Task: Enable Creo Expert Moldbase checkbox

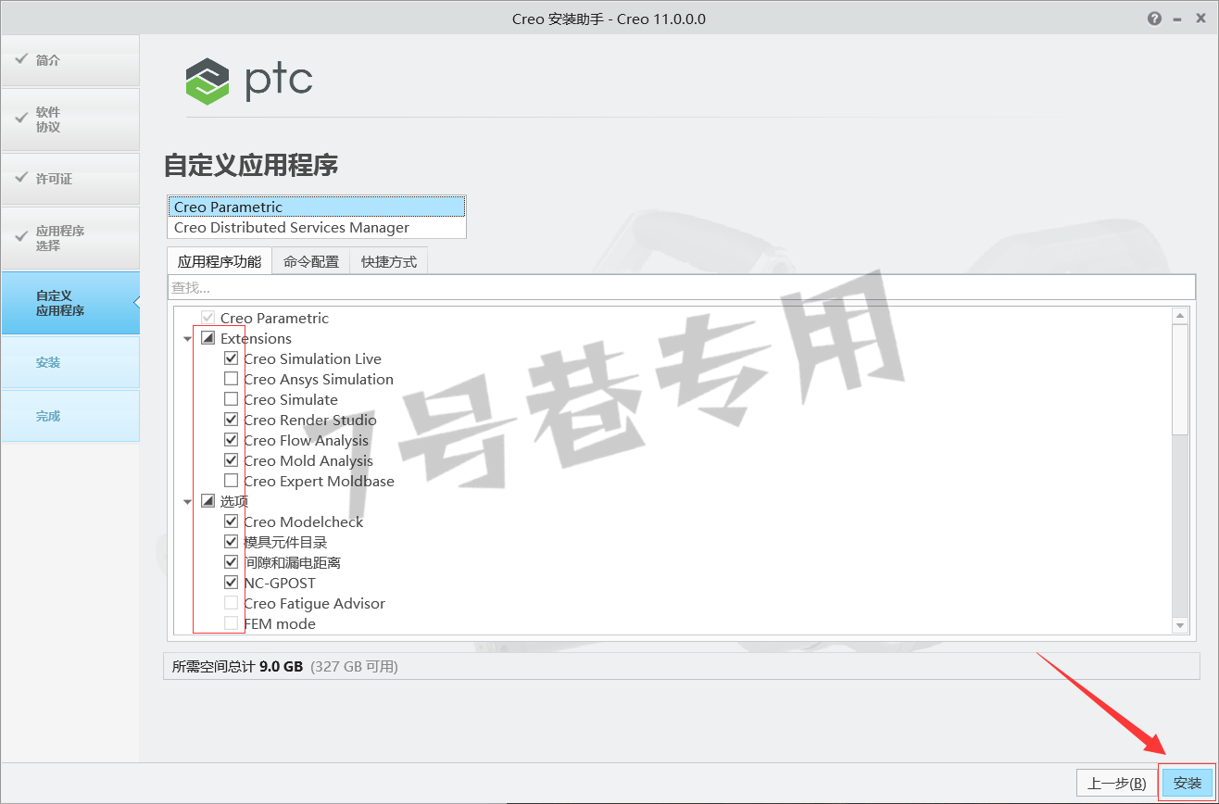Action: click(232, 481)
